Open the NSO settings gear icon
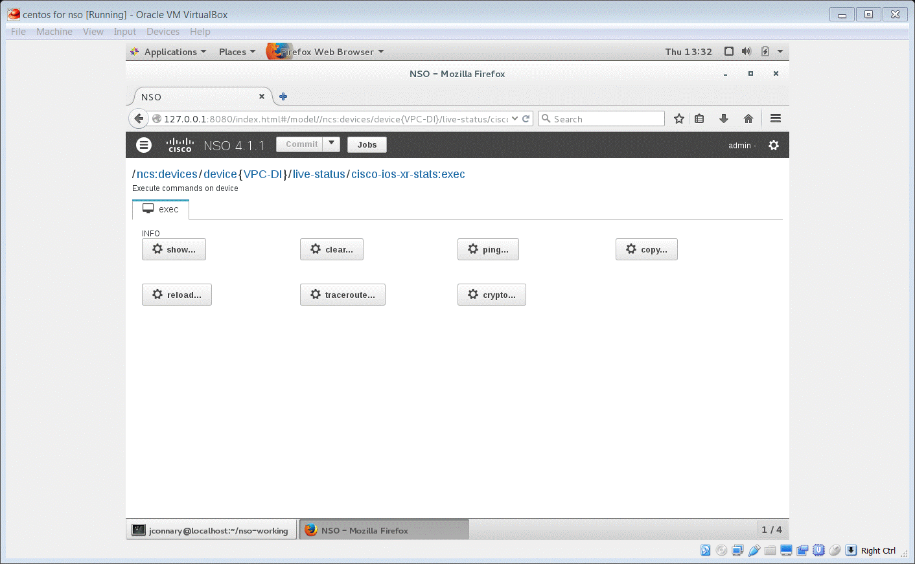 pyautogui.click(x=774, y=145)
